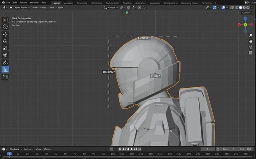
Task: Switch to Sculpting workspace tab
Action: tap(82, 3)
